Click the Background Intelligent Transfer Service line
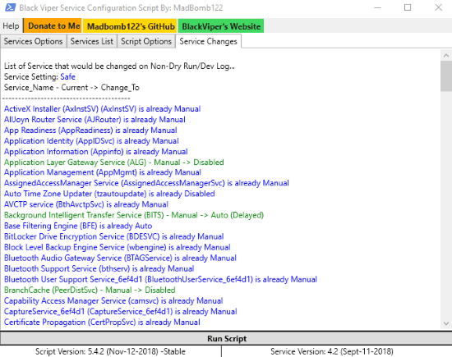 pyautogui.click(x=134, y=215)
